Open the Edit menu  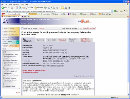6,4
